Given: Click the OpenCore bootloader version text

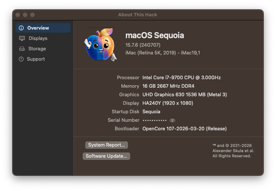Looking at the screenshot, I should coord(184,129).
